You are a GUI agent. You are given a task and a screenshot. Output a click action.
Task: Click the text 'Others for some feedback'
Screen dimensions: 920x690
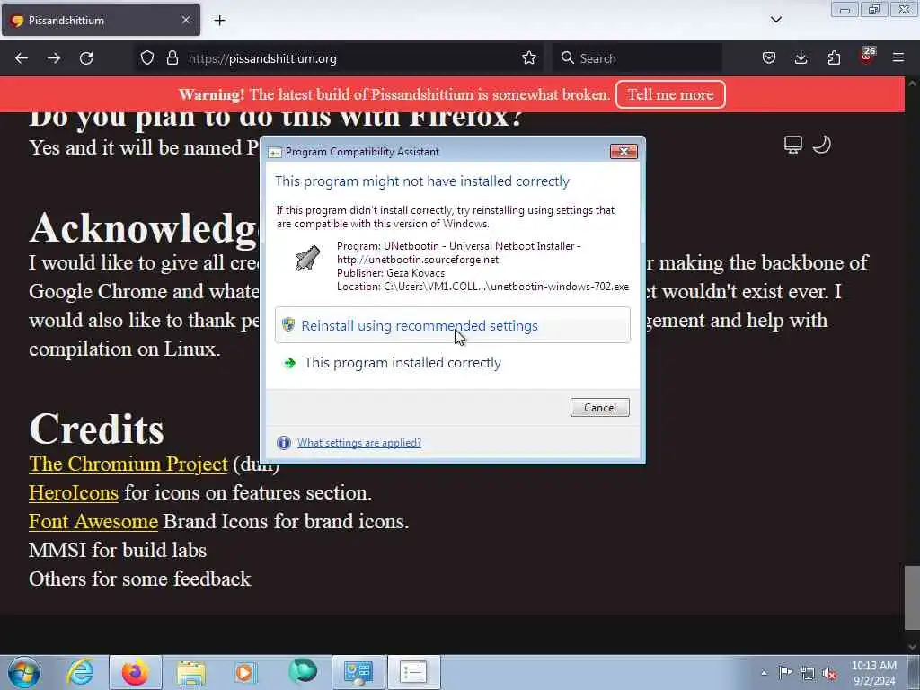[x=139, y=579]
